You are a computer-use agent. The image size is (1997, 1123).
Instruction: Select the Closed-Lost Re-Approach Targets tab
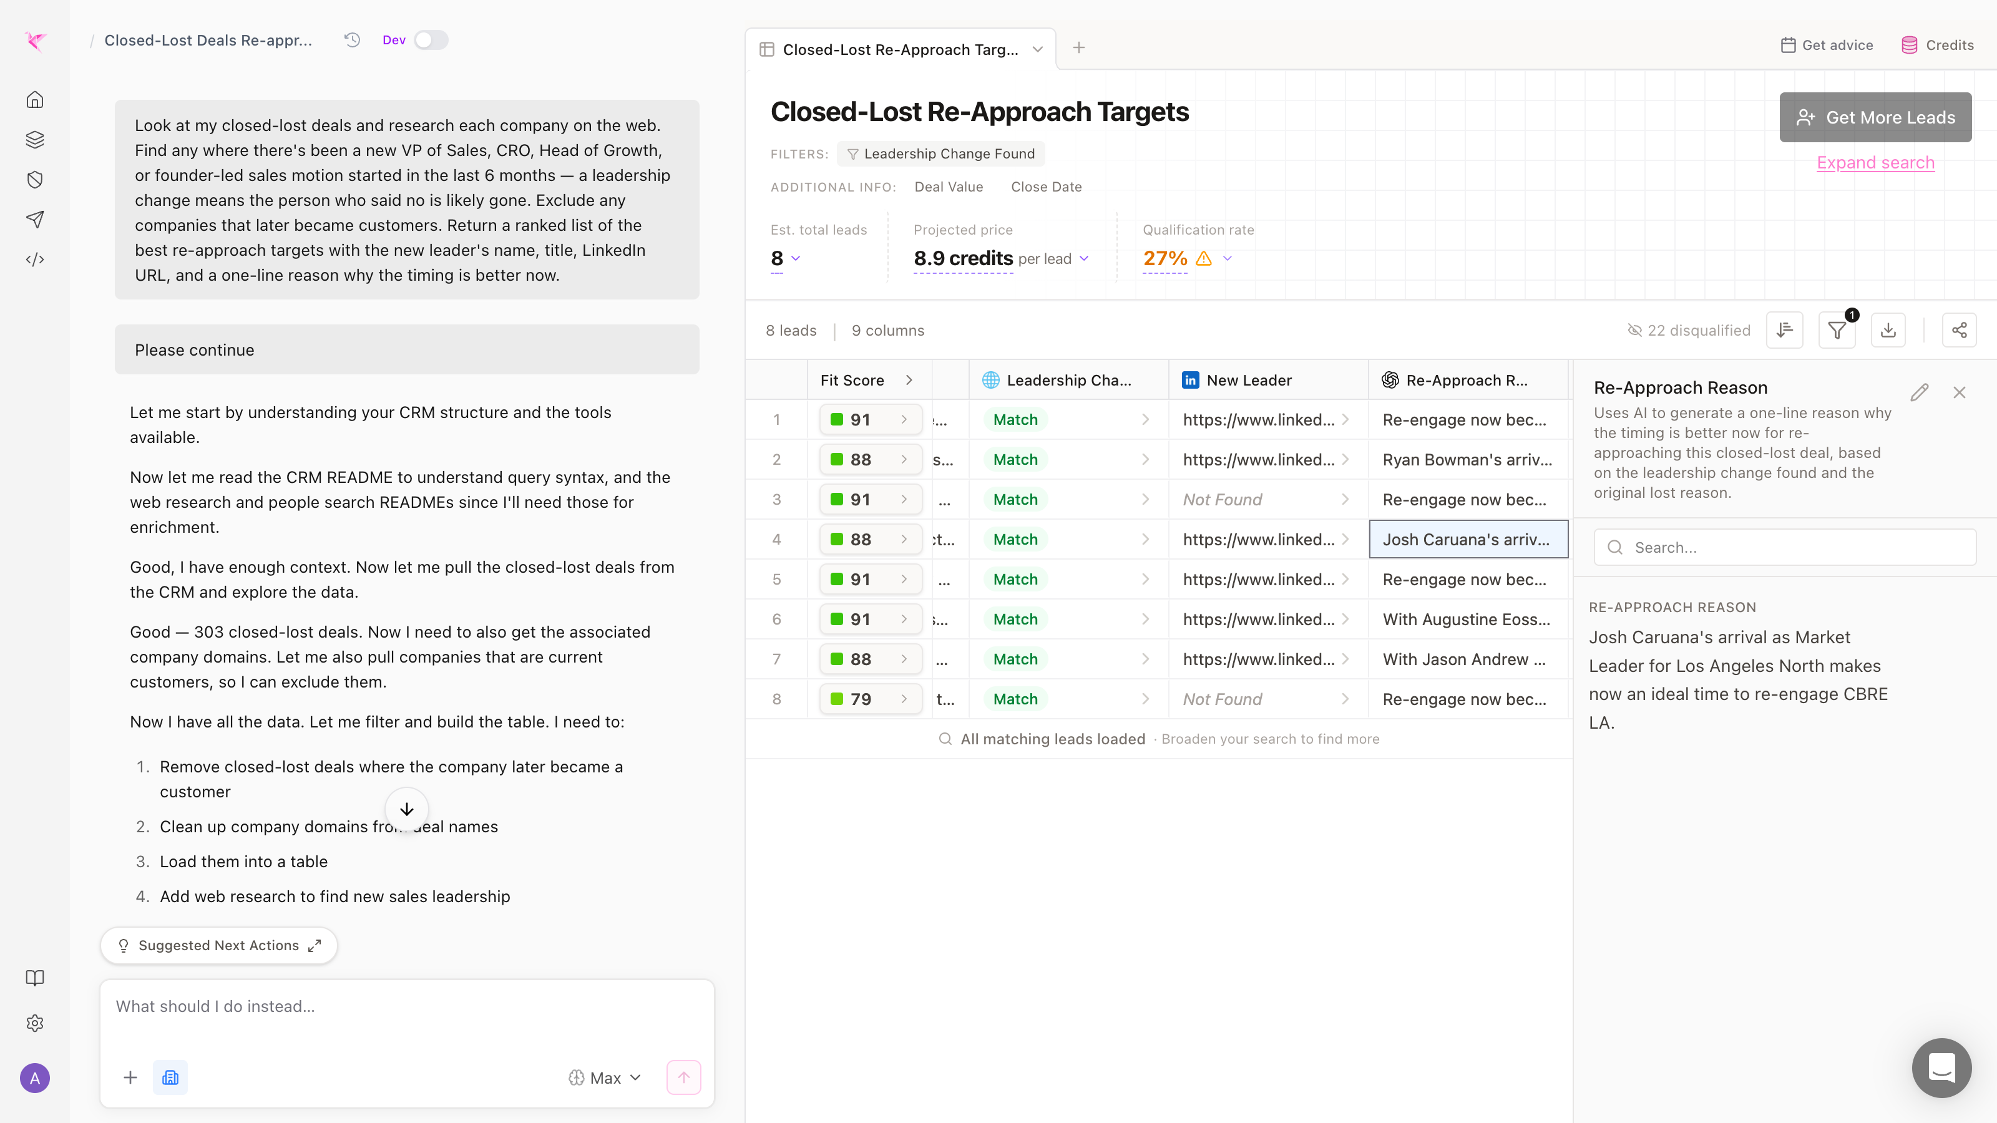901,49
